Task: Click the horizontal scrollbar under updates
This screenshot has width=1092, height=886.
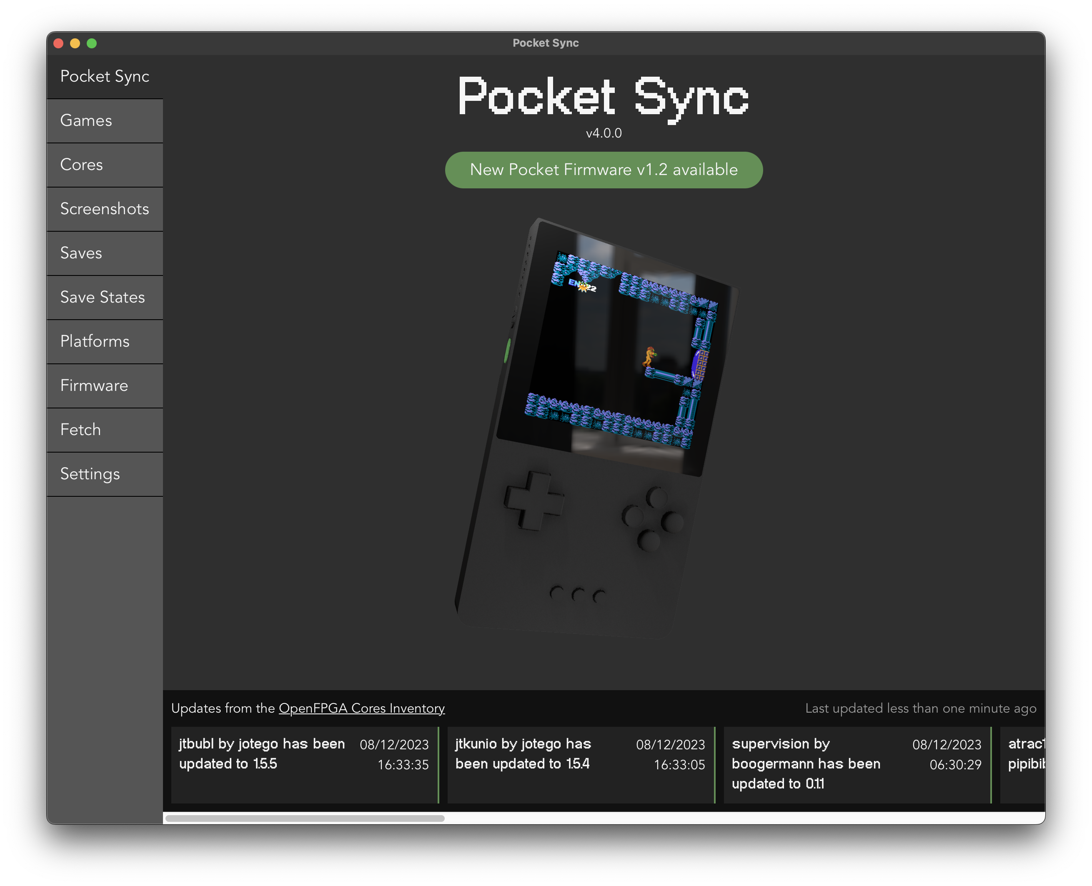Action: click(305, 818)
